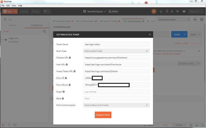
Task: Click the Client ID info icon
Action: (x=66, y=78)
